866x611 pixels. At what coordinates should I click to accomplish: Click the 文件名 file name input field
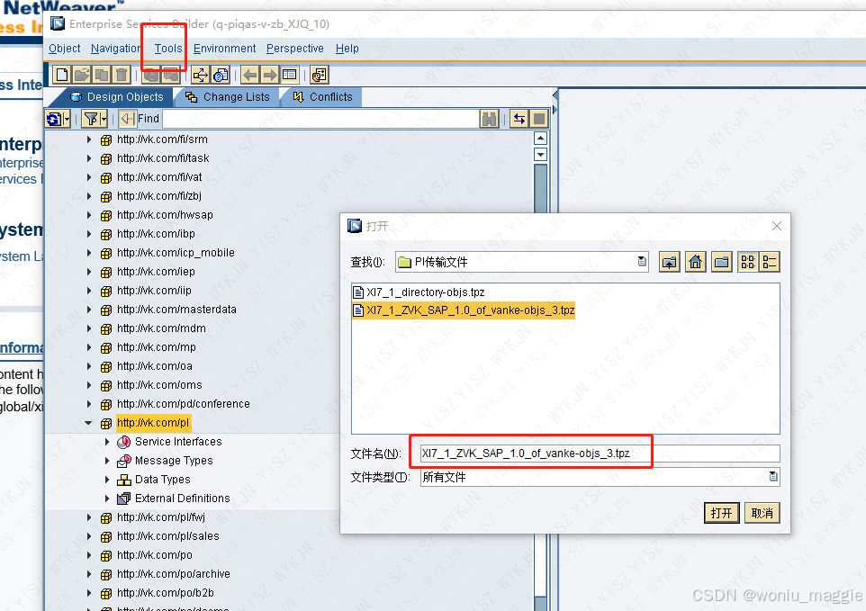click(600, 454)
